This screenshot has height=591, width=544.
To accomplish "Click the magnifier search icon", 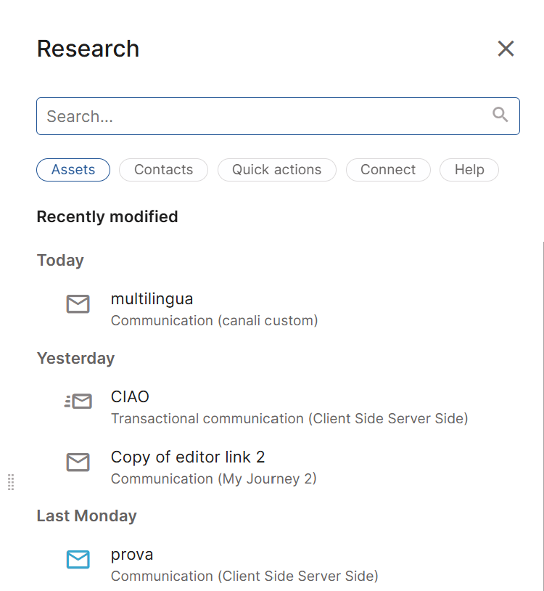I will pos(500,115).
